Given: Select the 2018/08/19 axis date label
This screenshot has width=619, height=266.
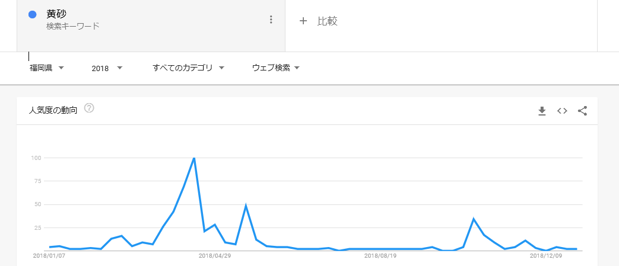Looking at the screenshot, I should click(x=380, y=256).
